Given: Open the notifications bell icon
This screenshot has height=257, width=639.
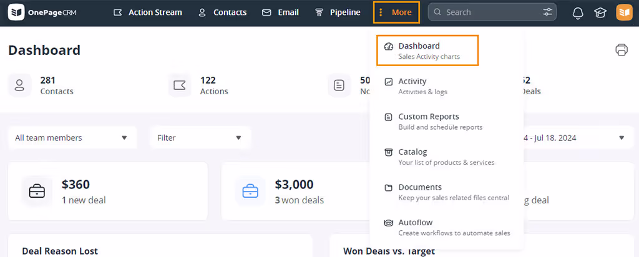Looking at the screenshot, I should point(578,12).
